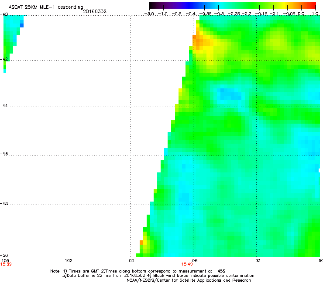Click the -0.25 color scale label
Screen dimensions: 323x283
coord(234,14)
